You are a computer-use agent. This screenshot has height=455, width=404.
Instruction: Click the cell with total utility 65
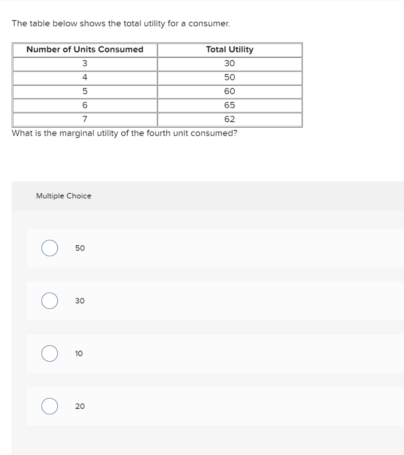click(230, 105)
